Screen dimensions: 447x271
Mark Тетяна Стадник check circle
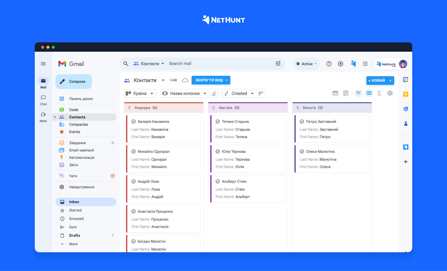tap(218, 122)
